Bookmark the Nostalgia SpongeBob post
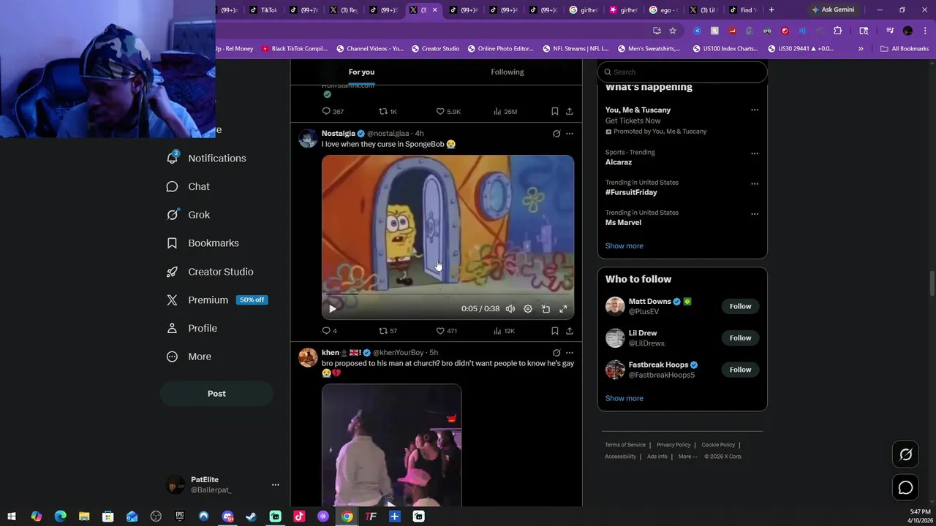The width and height of the screenshot is (936, 526). [x=555, y=331]
